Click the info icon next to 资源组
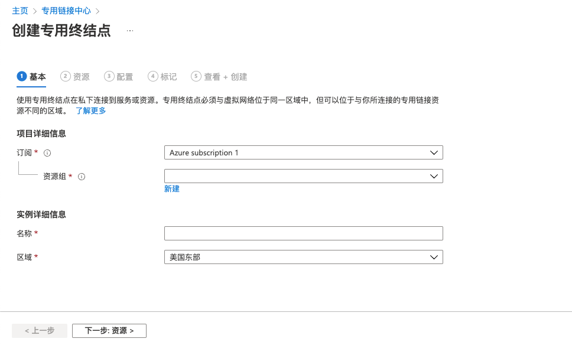 click(82, 177)
